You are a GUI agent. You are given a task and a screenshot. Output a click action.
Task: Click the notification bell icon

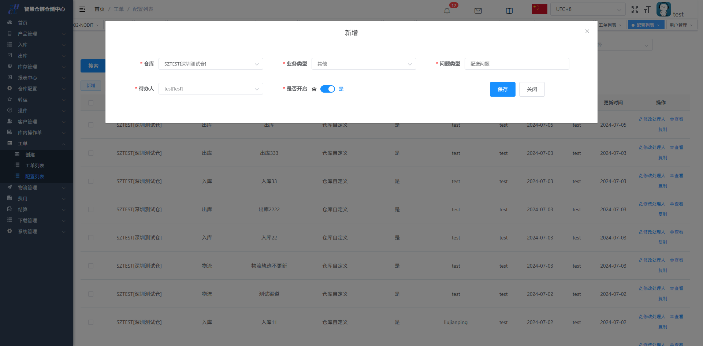pos(447,11)
